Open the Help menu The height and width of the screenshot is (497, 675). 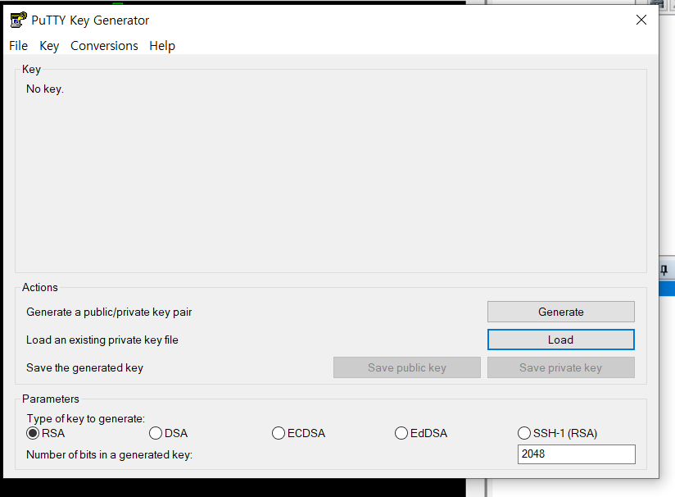tap(162, 46)
